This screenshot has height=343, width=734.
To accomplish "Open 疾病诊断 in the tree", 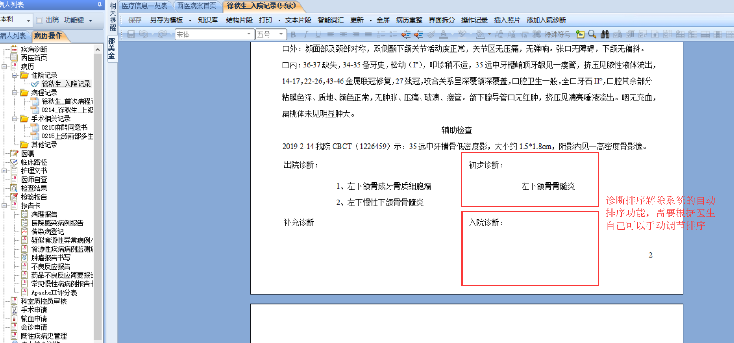I will pos(34,49).
